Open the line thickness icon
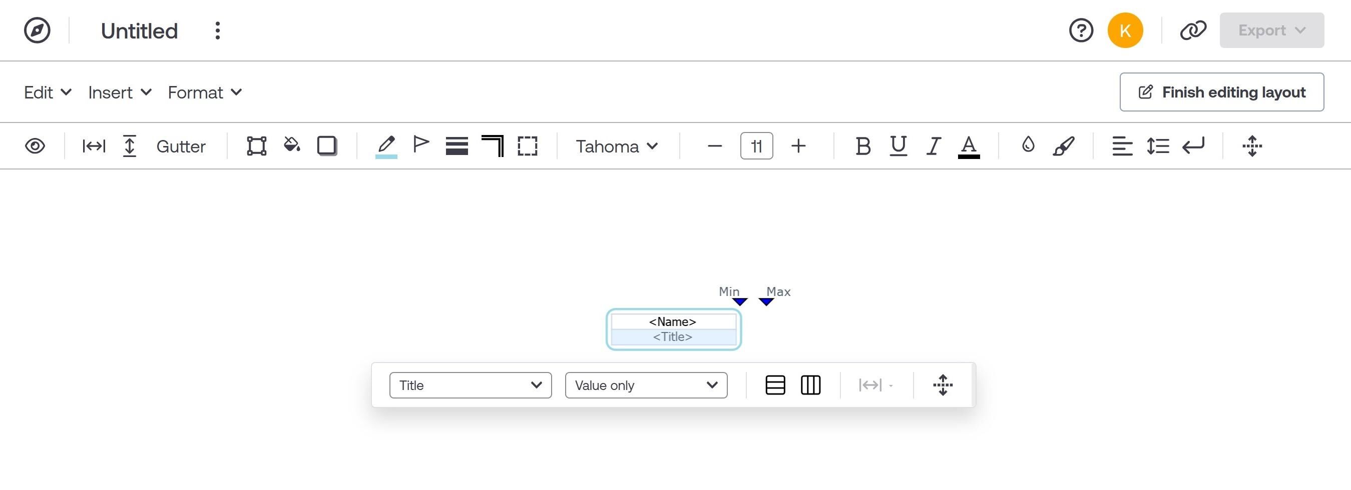Screen dimensions: 1351x490 (457, 145)
